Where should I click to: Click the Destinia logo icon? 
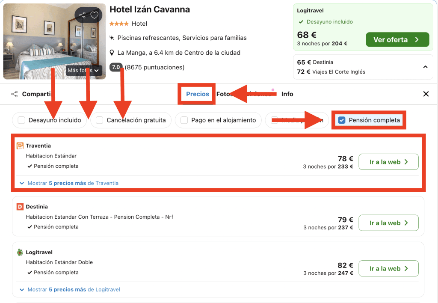20,207
